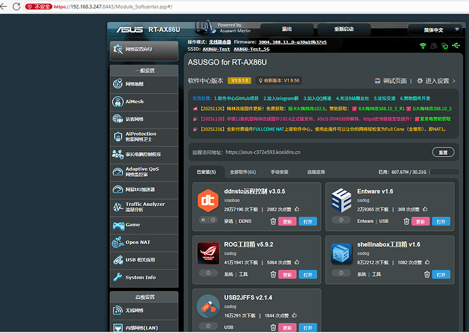Show info for the Entware plugin
Image resolution: width=469 pixels, height=333 pixels.
point(341,220)
